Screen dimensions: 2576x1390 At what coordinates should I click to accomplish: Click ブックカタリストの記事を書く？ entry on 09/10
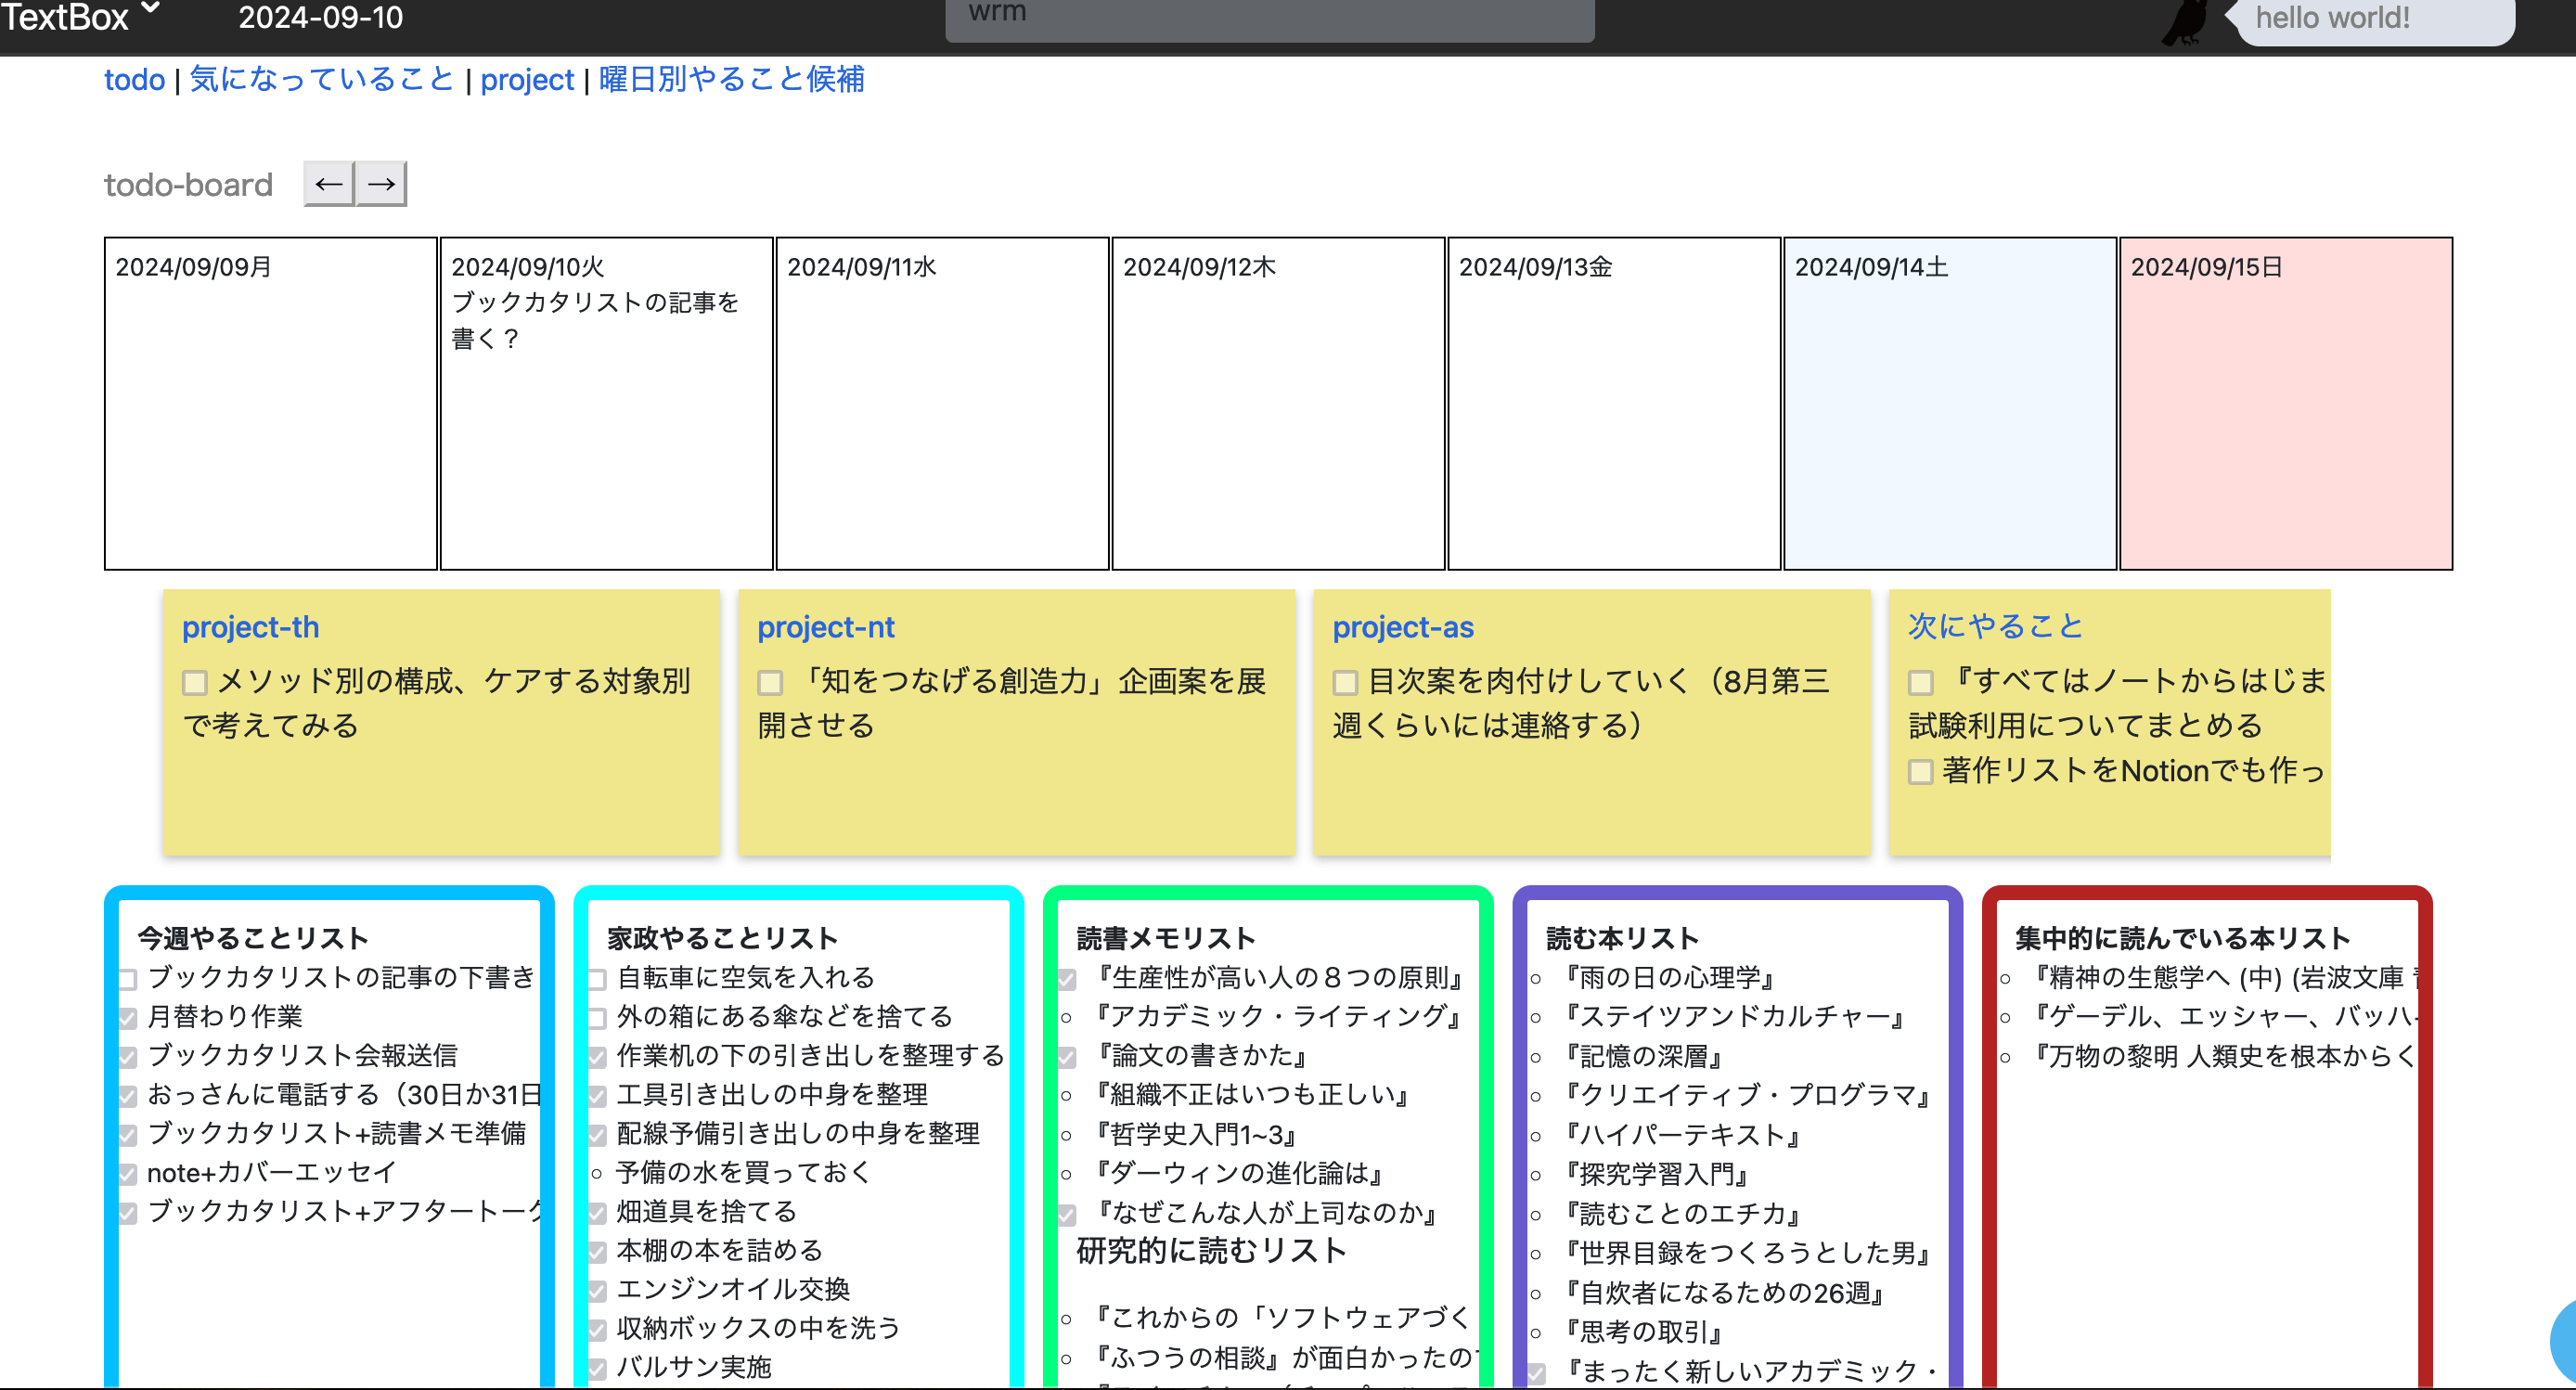pyautogui.click(x=594, y=320)
